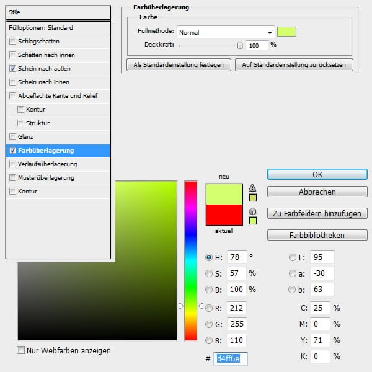Enable the bottom Kontur checkbox
372x372 pixels.
[x=12, y=191]
